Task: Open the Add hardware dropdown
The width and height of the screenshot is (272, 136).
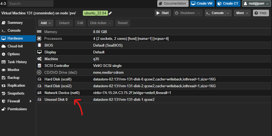Action: [46, 23]
